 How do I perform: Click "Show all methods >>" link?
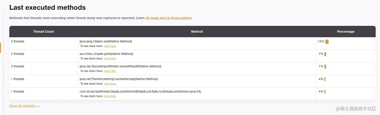[x=24, y=106]
